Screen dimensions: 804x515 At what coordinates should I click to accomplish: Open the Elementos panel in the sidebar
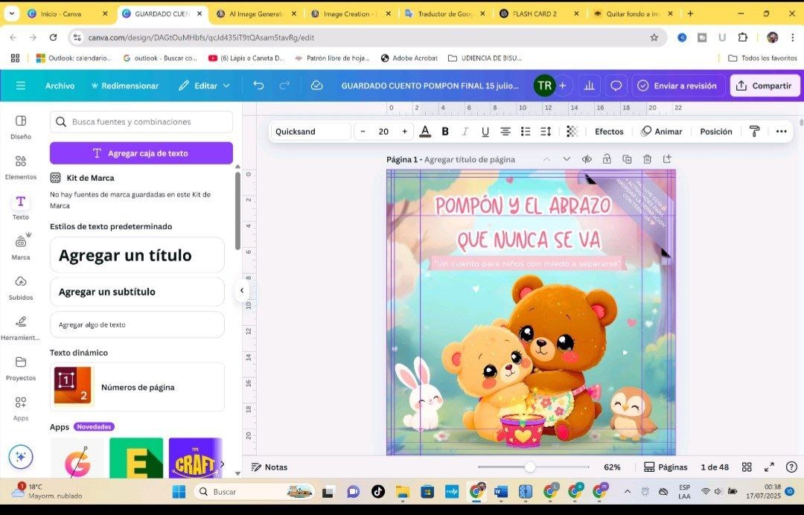(x=20, y=165)
